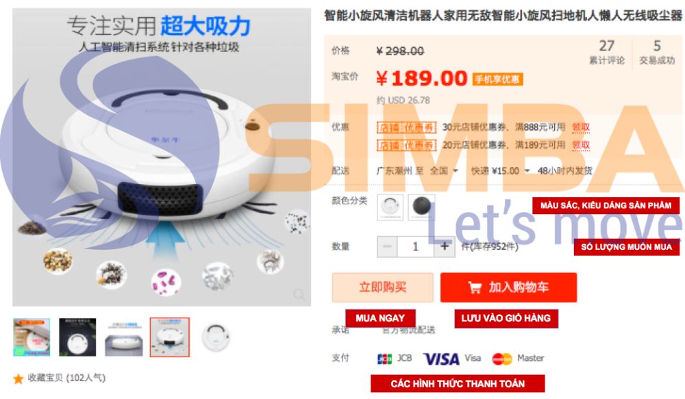View the last thumbnail of white robot

point(216,337)
